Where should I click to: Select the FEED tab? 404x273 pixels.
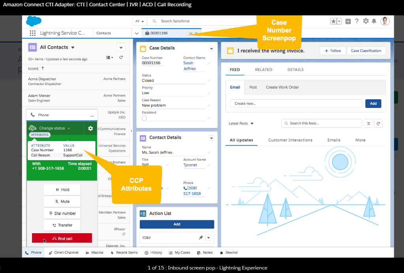(x=235, y=70)
